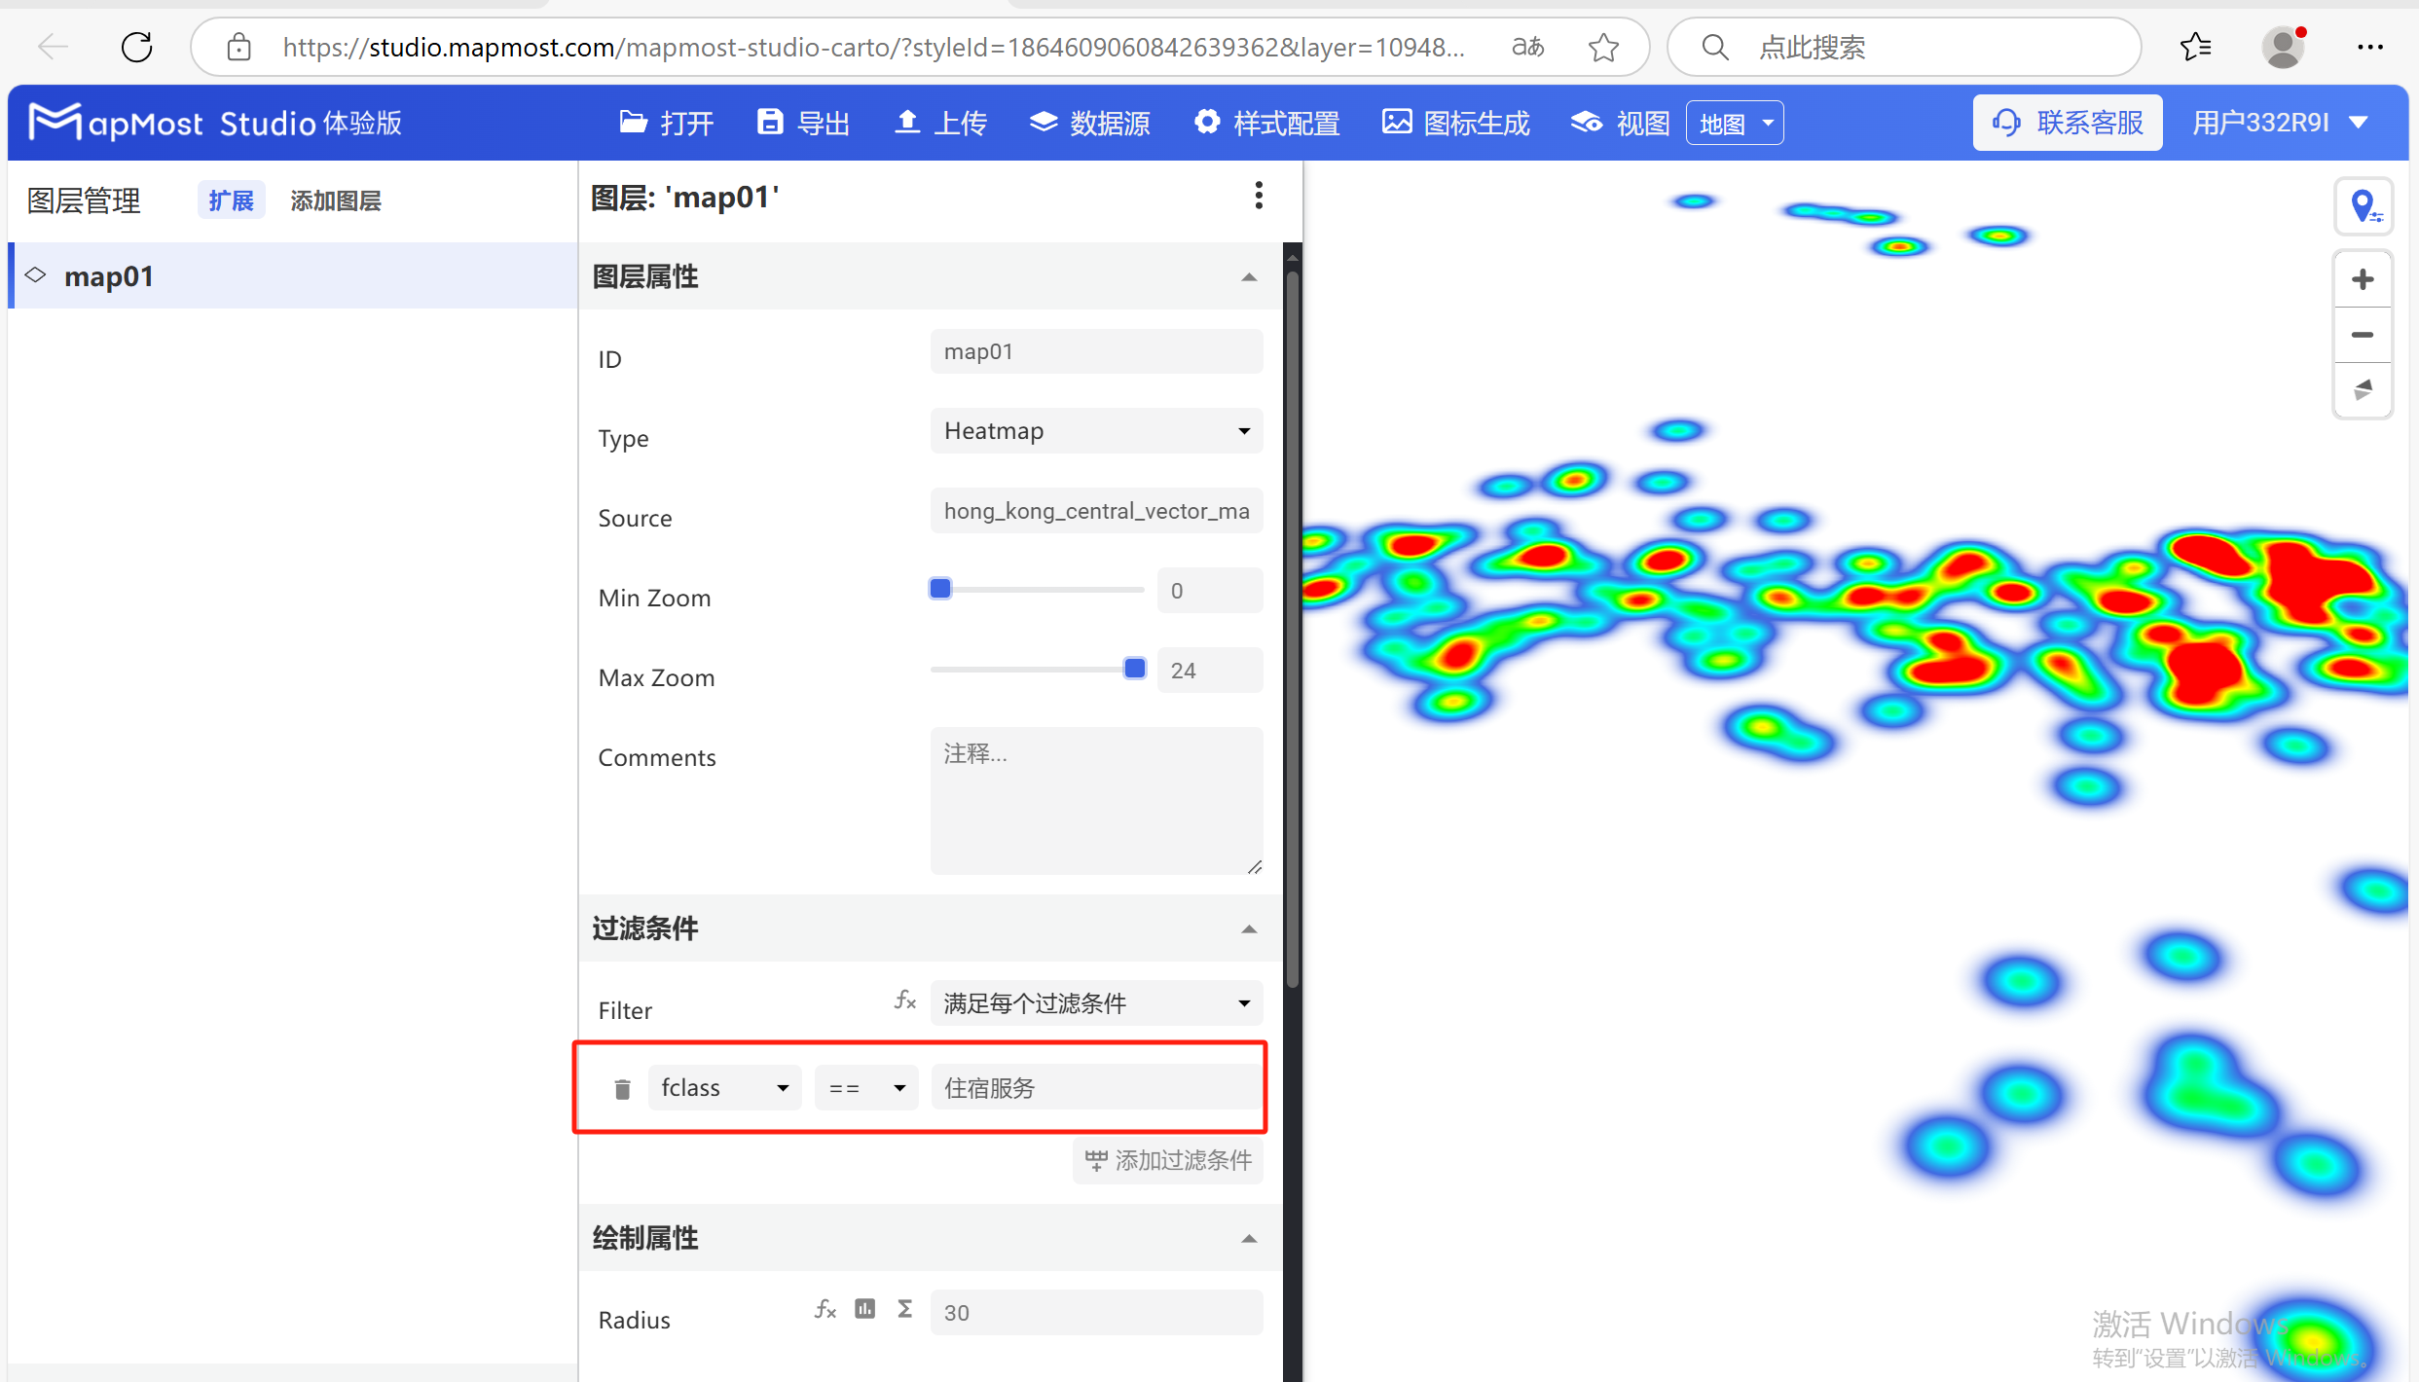Open a project via the 打开 icon
This screenshot has width=2419, height=1382.
tap(666, 123)
